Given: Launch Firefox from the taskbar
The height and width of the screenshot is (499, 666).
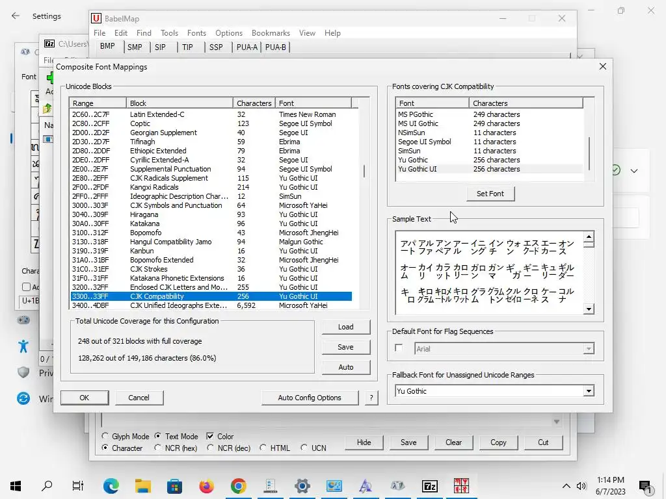Looking at the screenshot, I should tap(206, 486).
